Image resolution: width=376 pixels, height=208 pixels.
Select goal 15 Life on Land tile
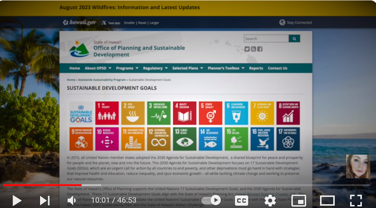click(x=236, y=139)
